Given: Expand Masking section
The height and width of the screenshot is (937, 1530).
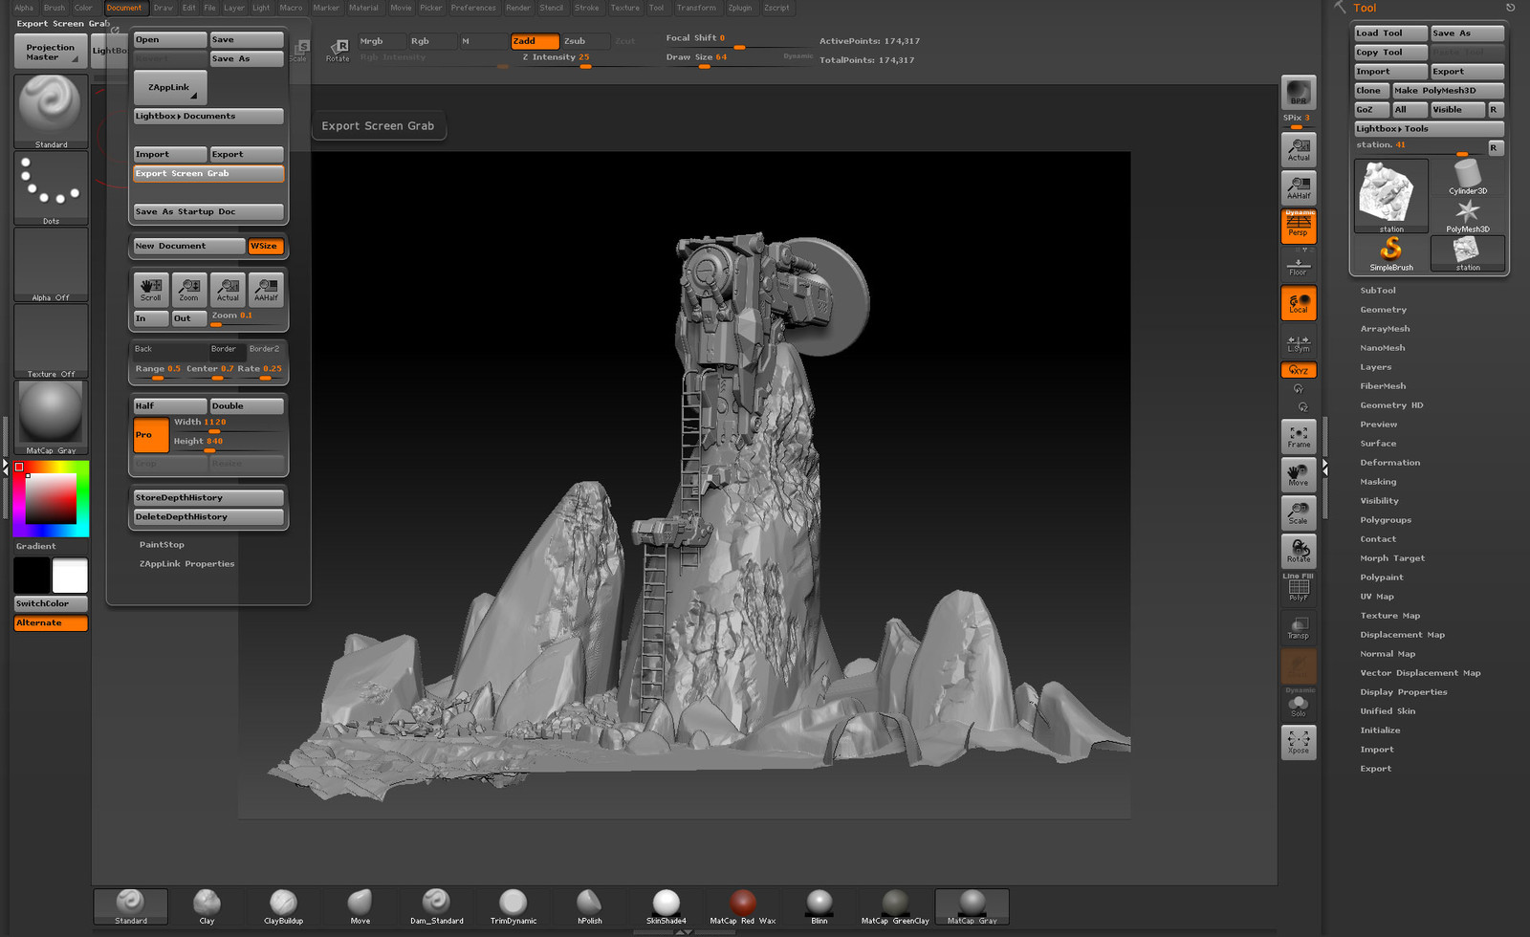Looking at the screenshot, I should [1378, 482].
